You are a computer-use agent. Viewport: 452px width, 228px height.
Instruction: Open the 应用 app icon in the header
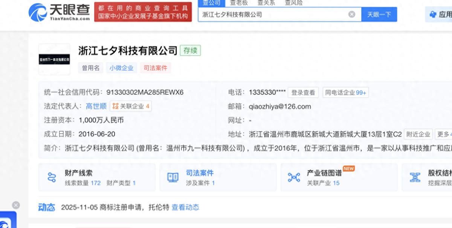tap(433, 15)
